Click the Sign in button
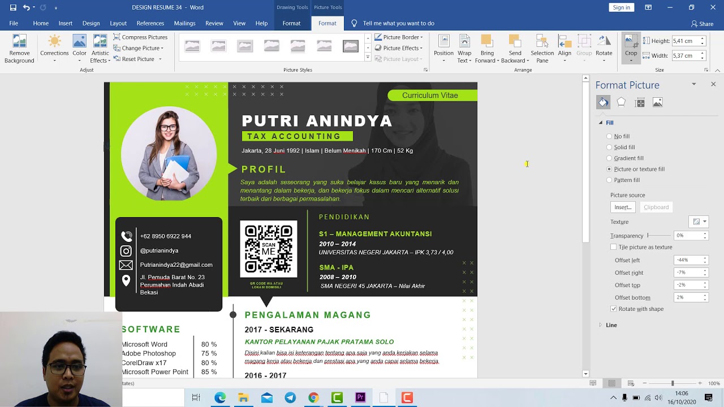 [x=621, y=7]
